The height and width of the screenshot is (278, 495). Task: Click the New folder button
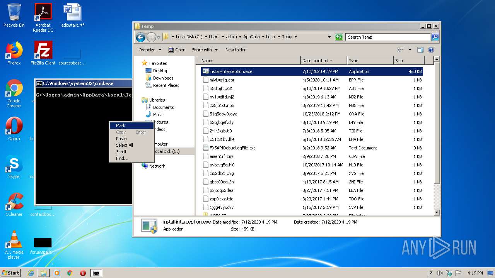236,50
